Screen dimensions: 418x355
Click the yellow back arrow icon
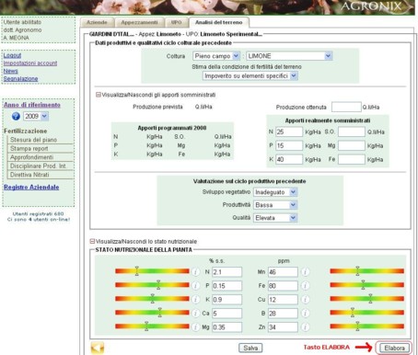(98, 348)
